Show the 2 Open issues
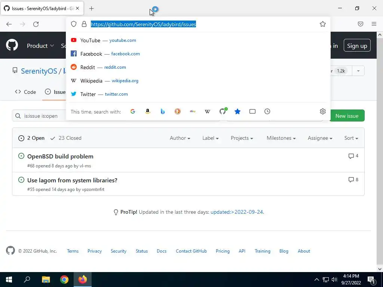Image resolution: width=383 pixels, height=287 pixels. [x=31, y=138]
